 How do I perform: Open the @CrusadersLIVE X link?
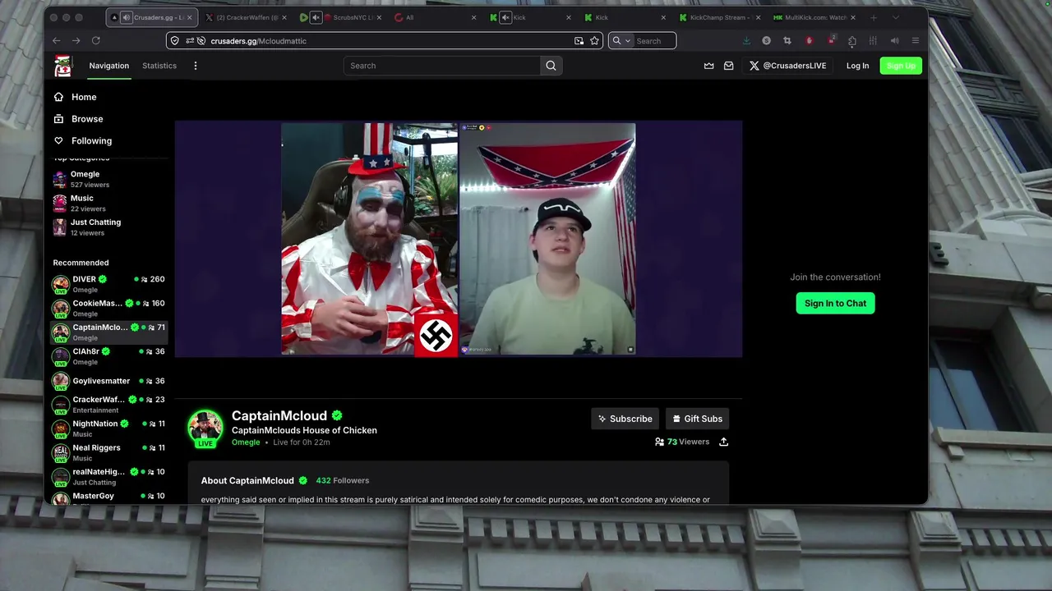(787, 66)
